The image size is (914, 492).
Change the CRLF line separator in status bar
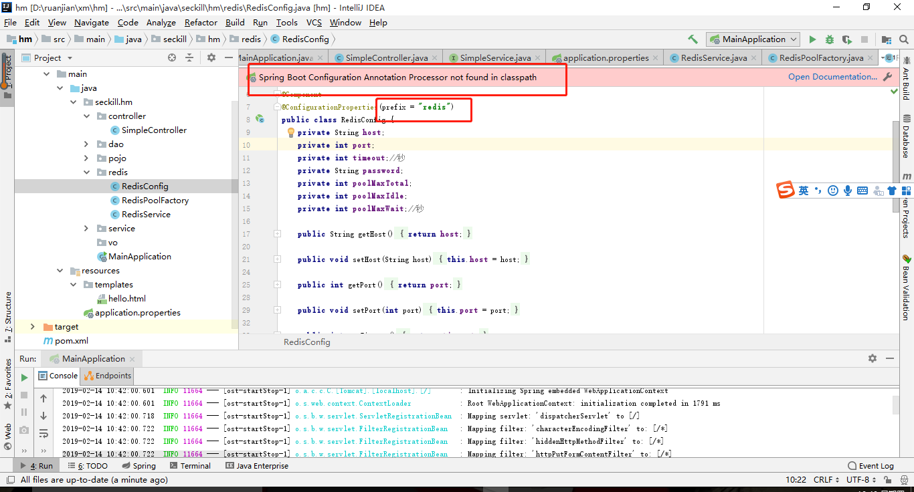pyautogui.click(x=826, y=480)
